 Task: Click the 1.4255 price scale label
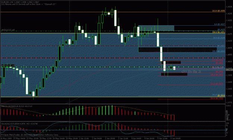[229, 20]
